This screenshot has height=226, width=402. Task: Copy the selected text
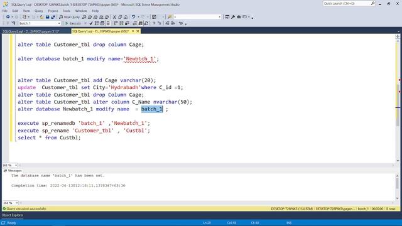pyautogui.click(x=120, y=17)
